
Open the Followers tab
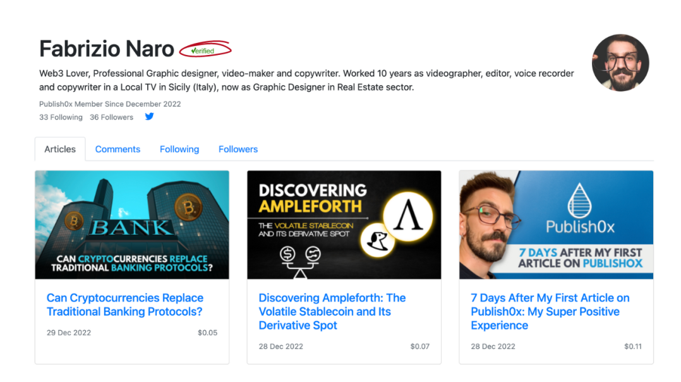click(238, 149)
